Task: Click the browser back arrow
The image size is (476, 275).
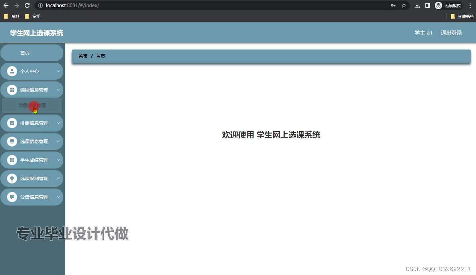Action: pyautogui.click(x=6, y=5)
